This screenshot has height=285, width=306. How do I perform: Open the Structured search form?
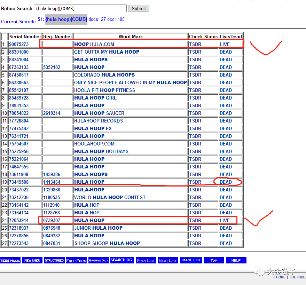pos(54,260)
